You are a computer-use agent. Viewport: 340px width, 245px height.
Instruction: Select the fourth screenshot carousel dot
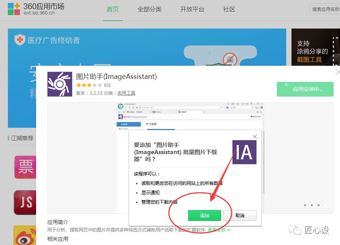[325, 205]
